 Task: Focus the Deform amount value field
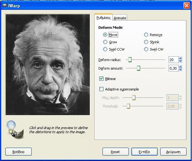(174, 68)
